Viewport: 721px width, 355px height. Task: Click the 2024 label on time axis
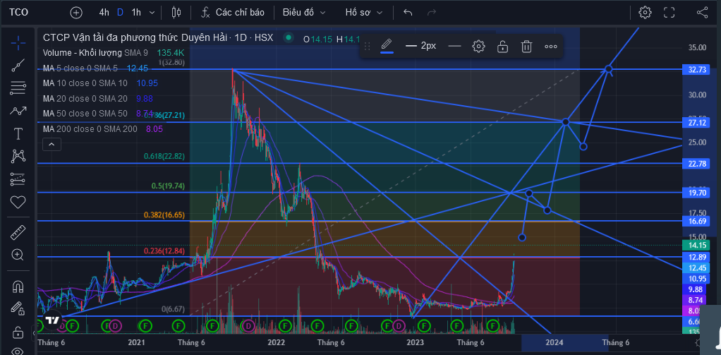555,342
